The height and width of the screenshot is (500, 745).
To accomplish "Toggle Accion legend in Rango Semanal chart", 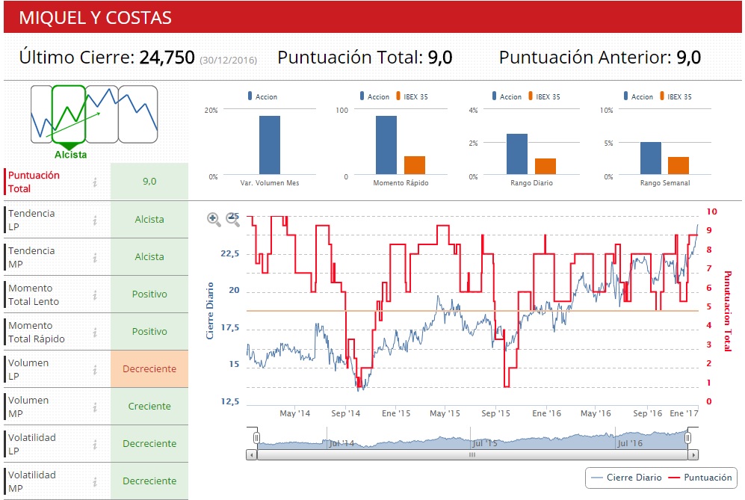I will 638,96.
